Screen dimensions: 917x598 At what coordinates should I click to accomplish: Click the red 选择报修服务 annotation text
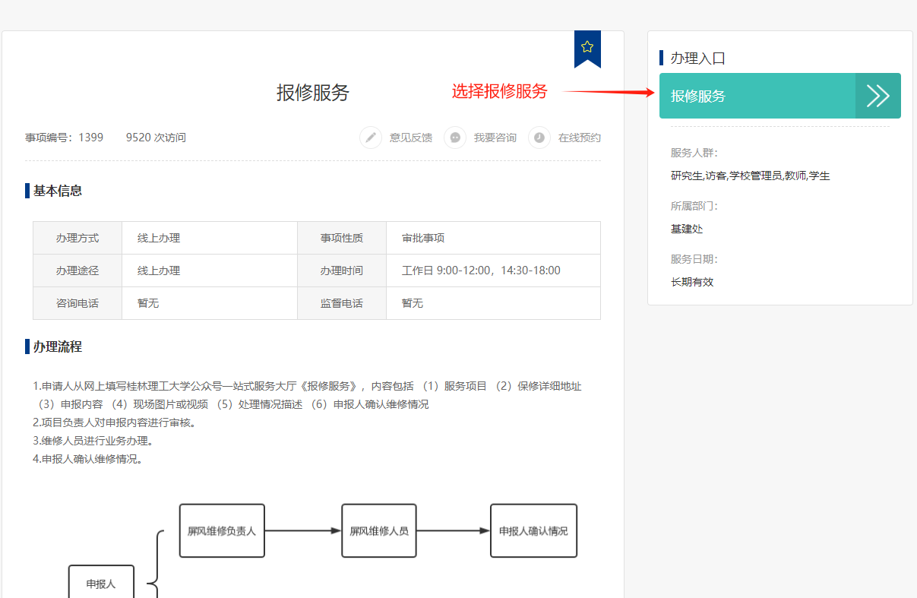click(499, 91)
